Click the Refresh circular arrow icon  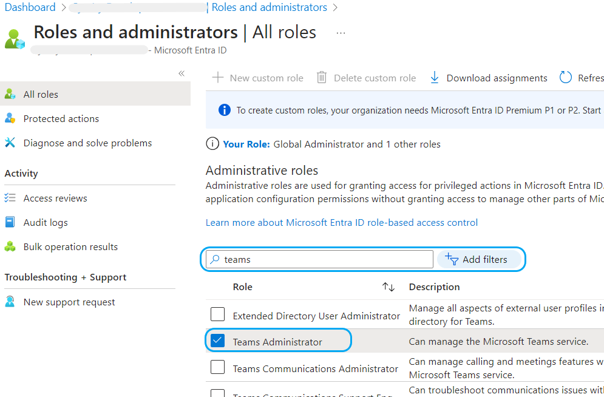566,78
